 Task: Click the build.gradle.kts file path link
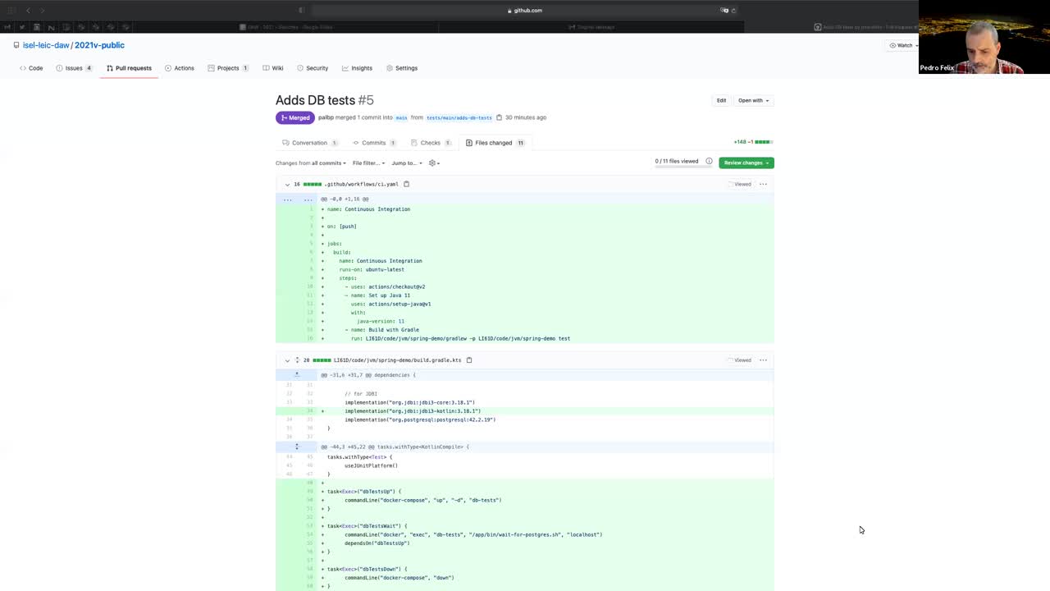tap(397, 360)
